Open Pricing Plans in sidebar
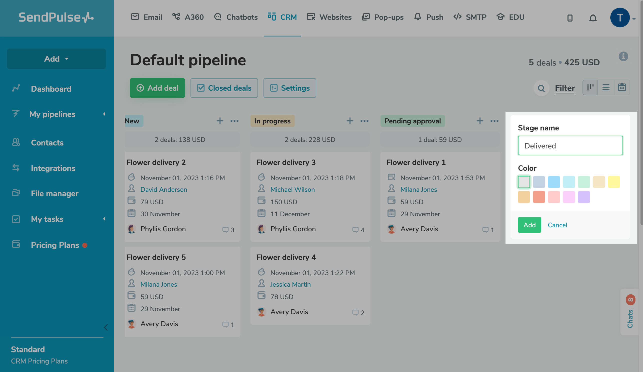Viewport: 643px width, 372px height. 54,245
